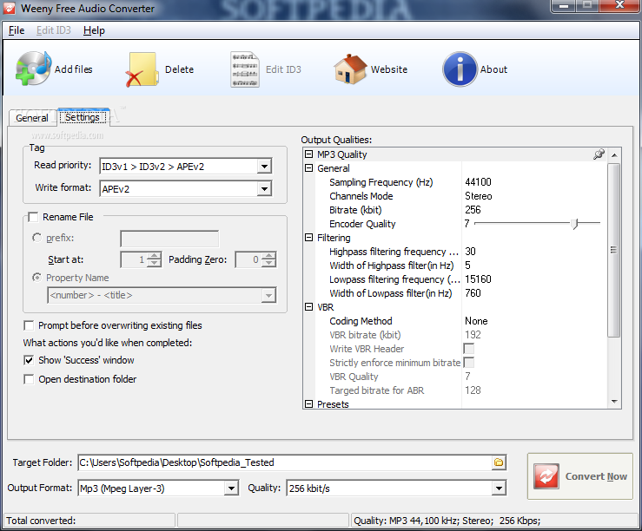This screenshot has height=531, width=642.
Task: Open the Website house icon
Action: tap(350, 69)
